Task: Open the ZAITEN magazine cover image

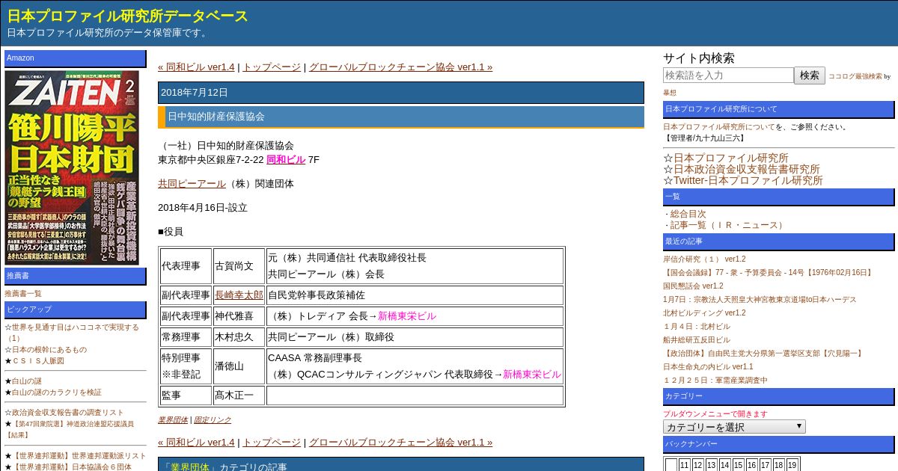Action: point(72,167)
